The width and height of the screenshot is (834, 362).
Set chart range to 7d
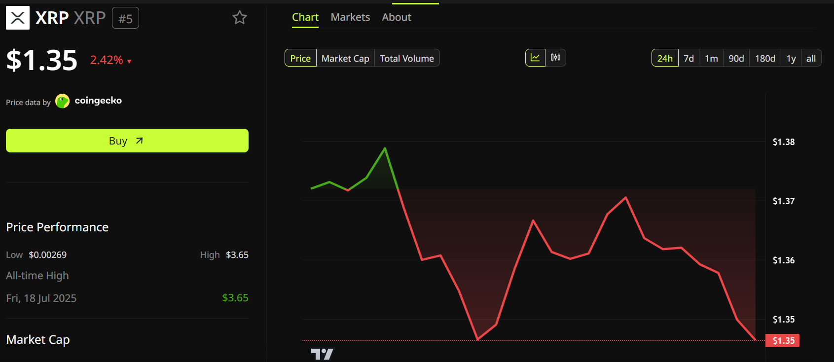(689, 58)
